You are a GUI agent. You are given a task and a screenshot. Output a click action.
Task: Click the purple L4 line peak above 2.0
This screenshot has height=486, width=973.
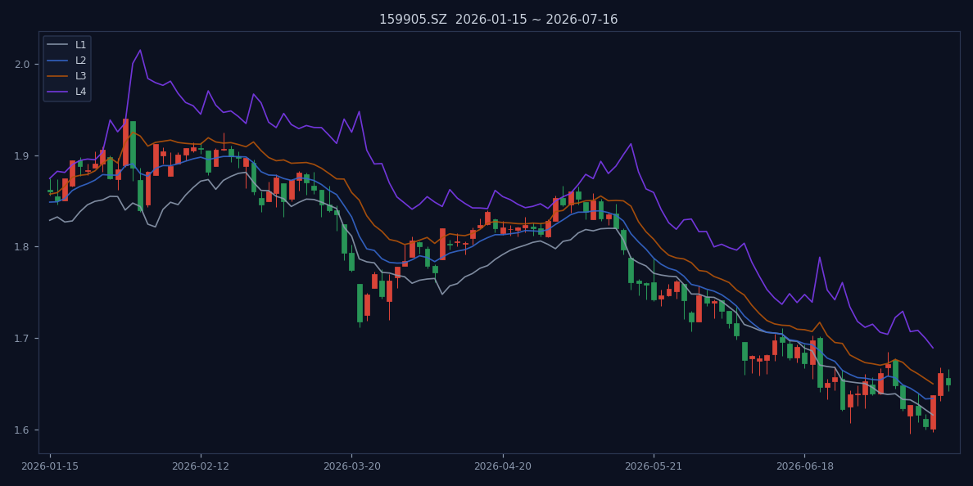pos(139,50)
